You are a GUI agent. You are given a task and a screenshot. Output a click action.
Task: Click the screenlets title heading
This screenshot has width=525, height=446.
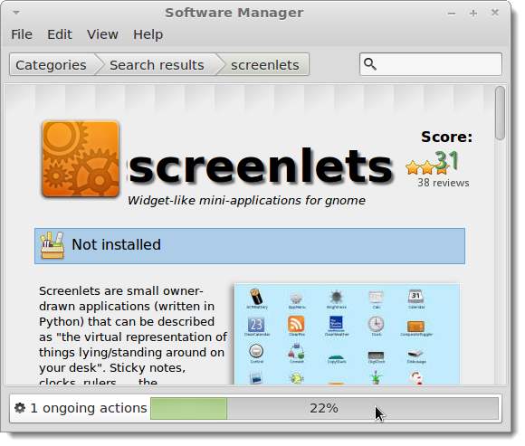pos(261,166)
